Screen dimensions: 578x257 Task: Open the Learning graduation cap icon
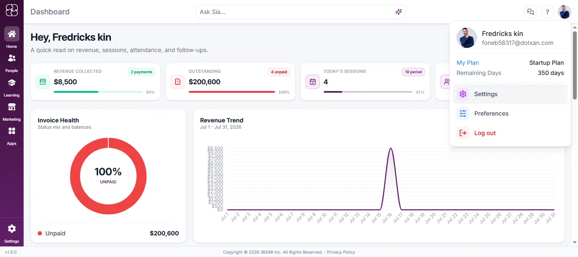point(12,83)
